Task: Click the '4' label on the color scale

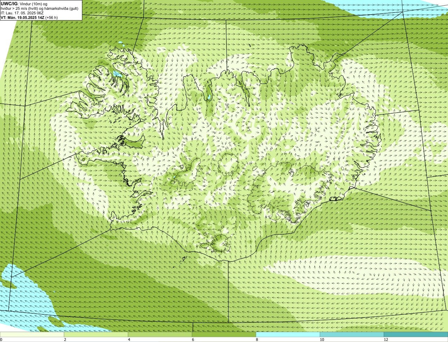Action: (x=129, y=340)
